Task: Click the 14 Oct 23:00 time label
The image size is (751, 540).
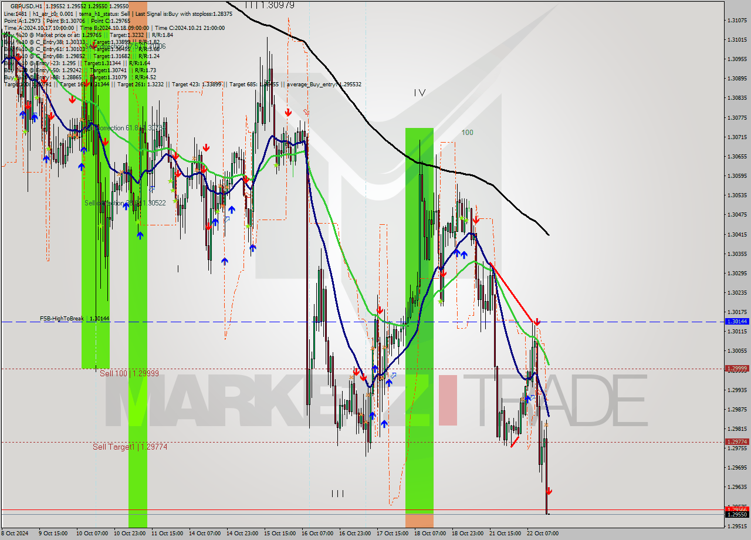Action: [242, 534]
